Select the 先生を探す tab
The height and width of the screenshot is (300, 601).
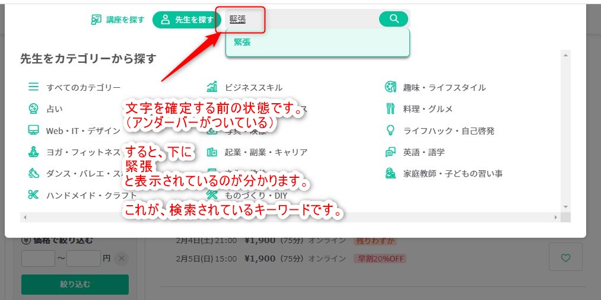tap(187, 20)
